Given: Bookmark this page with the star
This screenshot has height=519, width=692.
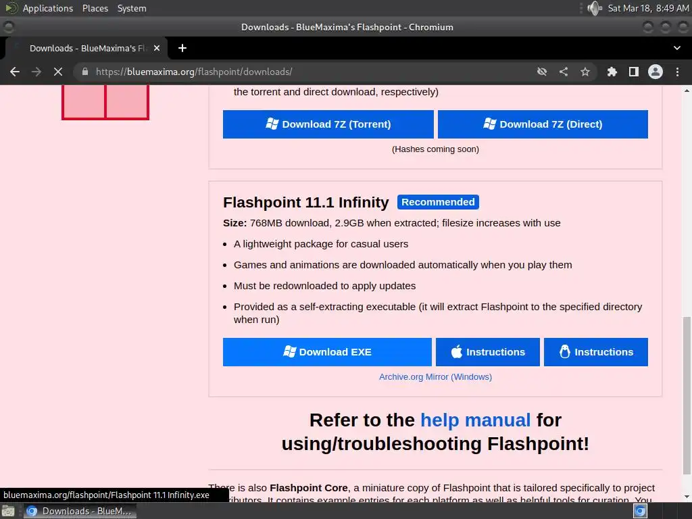Looking at the screenshot, I should 585,72.
